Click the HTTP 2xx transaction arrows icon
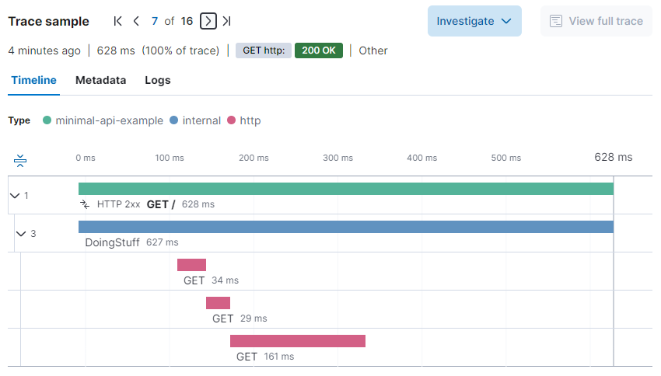Screen dimensions: 661x376 [x=86, y=204]
